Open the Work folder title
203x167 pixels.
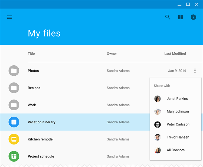(32, 105)
